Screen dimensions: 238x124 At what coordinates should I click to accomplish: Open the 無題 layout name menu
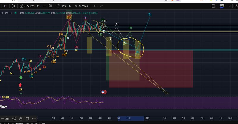click(x=222, y=6)
